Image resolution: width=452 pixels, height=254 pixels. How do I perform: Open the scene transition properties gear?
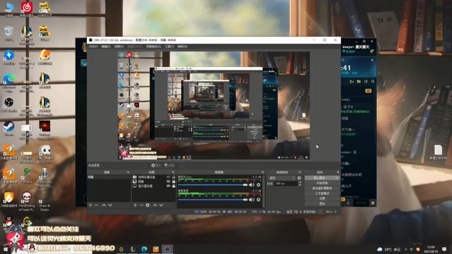click(299, 178)
